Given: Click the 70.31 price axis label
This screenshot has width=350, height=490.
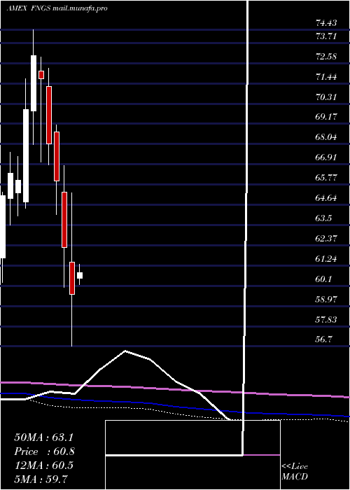Looking at the screenshot, I should click(326, 97).
